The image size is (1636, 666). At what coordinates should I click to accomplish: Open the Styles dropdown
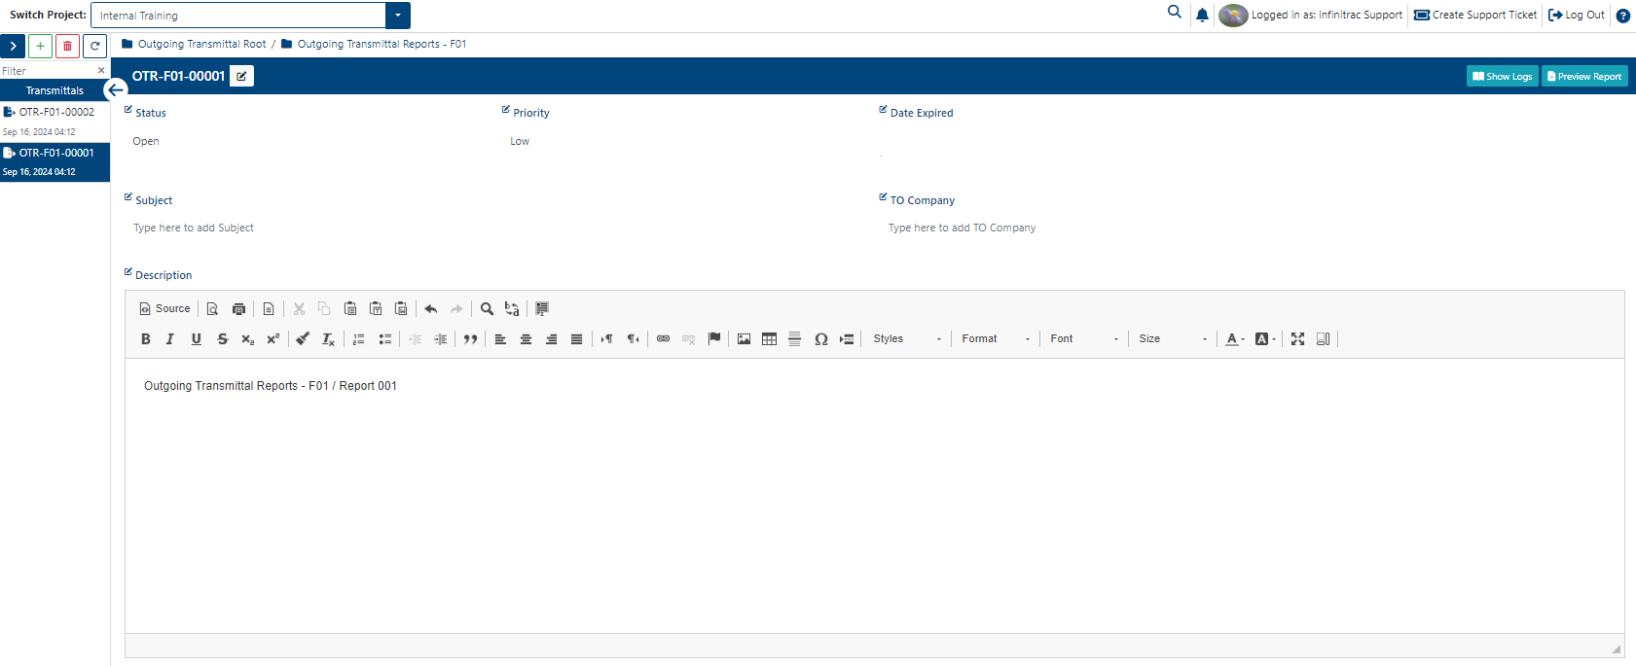pyautogui.click(x=907, y=339)
